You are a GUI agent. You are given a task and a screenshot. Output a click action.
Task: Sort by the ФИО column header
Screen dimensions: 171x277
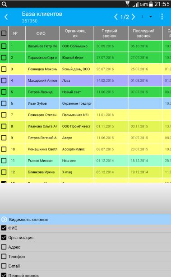click(42, 33)
